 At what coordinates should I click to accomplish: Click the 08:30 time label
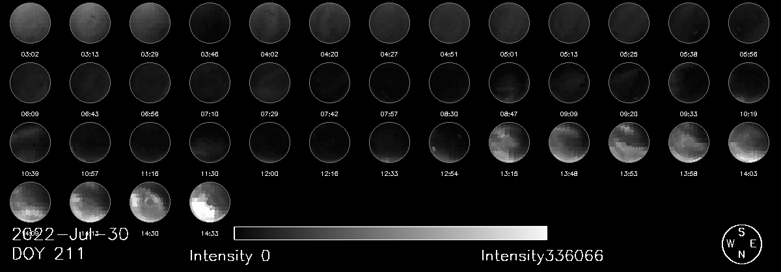pyautogui.click(x=449, y=114)
